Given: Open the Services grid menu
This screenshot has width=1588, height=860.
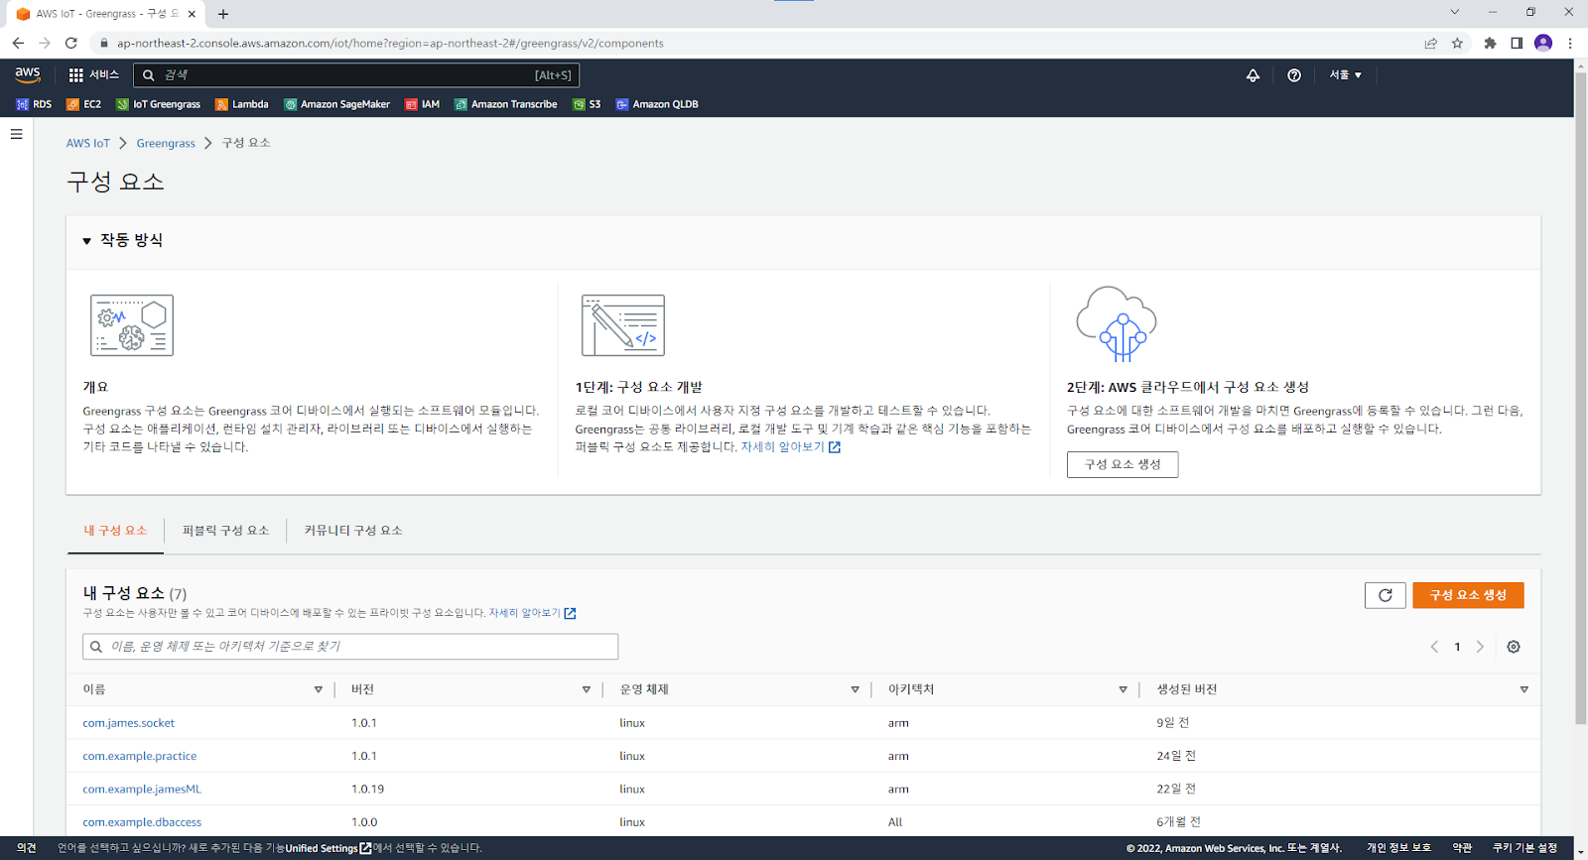Looking at the screenshot, I should pos(93,74).
